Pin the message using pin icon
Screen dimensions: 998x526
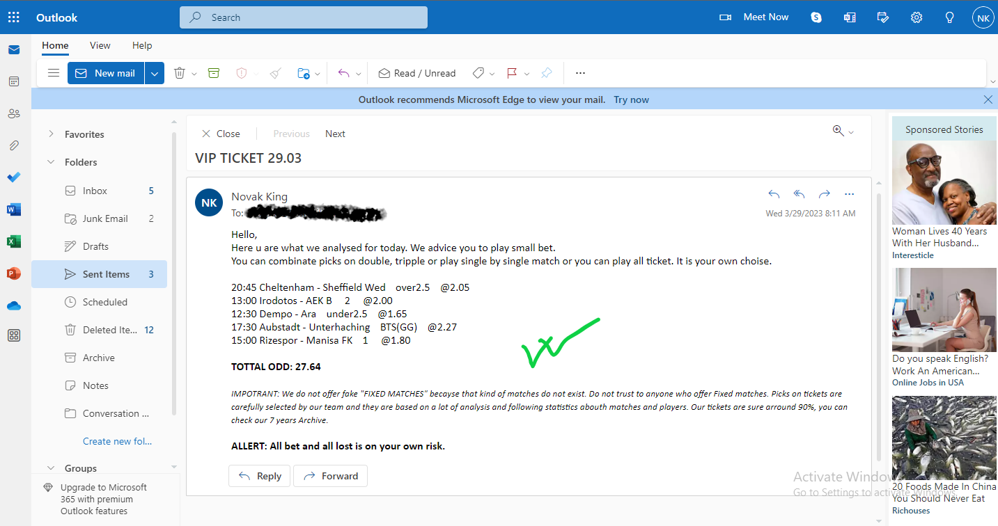pos(547,73)
